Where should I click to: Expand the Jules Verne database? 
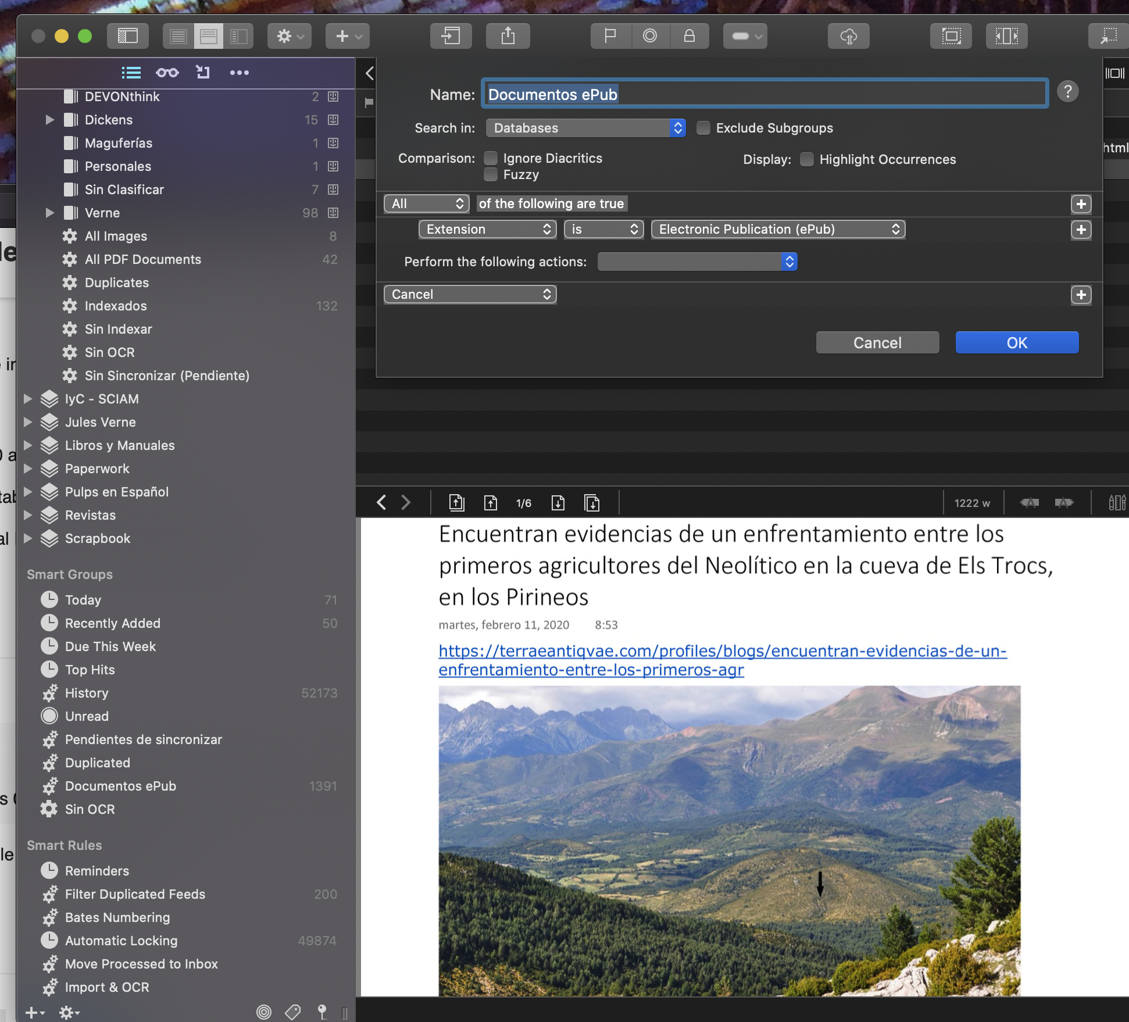[27, 422]
